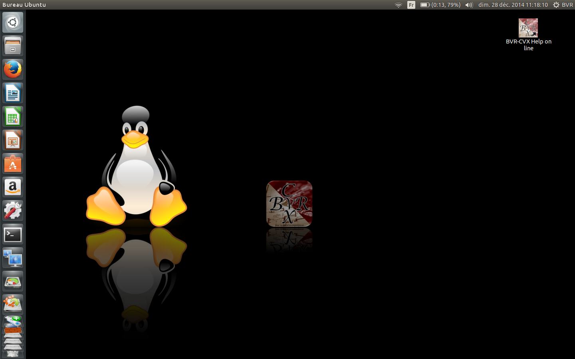Launch the Ubuntu startup disk/backup icon
The image size is (575, 359).
click(x=13, y=304)
